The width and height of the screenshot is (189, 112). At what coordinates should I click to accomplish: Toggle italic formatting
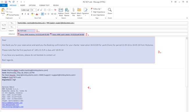pyautogui.click(x=25, y=14)
